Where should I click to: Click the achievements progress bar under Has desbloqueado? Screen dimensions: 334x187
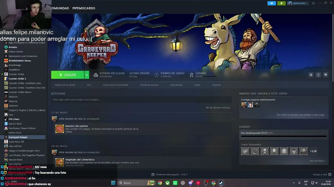[284, 136]
